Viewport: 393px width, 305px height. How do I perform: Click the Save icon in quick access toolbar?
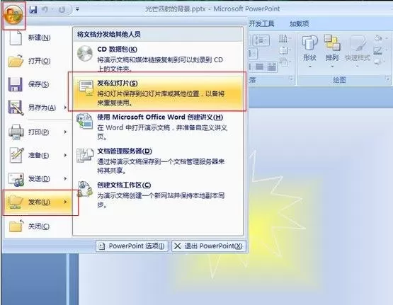[x=33, y=9]
